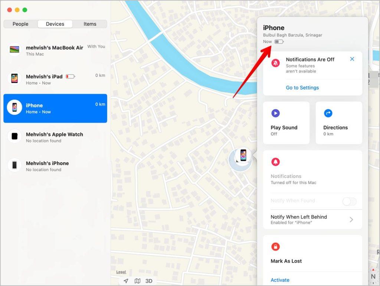380x286 pixels.
Task: Select the Devices tab
Action: [55, 24]
